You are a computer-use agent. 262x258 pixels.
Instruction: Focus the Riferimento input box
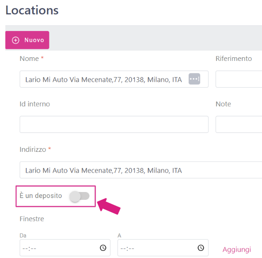(x=239, y=79)
